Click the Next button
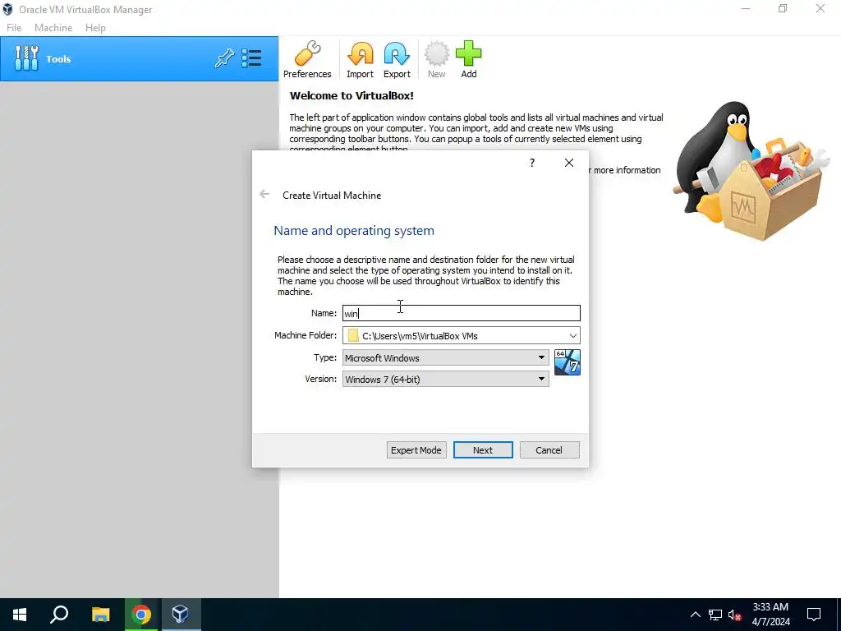 pyautogui.click(x=483, y=450)
